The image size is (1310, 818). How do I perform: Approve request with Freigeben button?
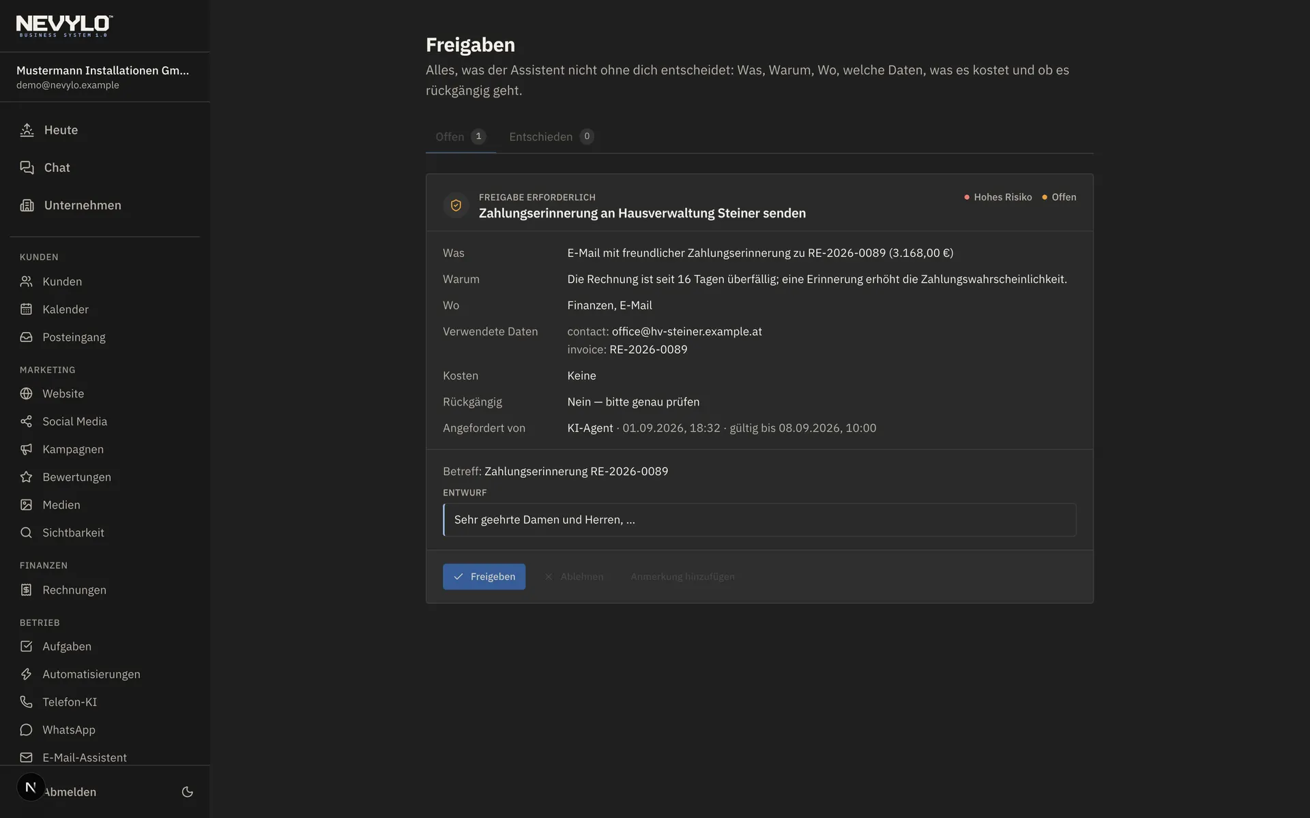(x=484, y=577)
